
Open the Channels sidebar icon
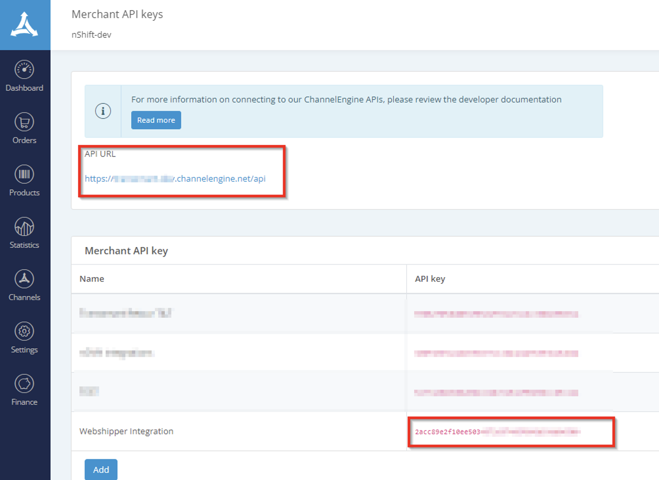point(24,279)
